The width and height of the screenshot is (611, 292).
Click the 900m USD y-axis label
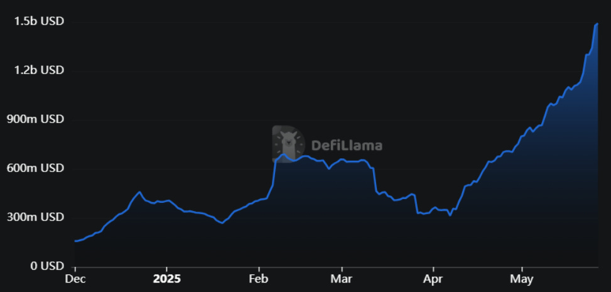pyautogui.click(x=35, y=119)
